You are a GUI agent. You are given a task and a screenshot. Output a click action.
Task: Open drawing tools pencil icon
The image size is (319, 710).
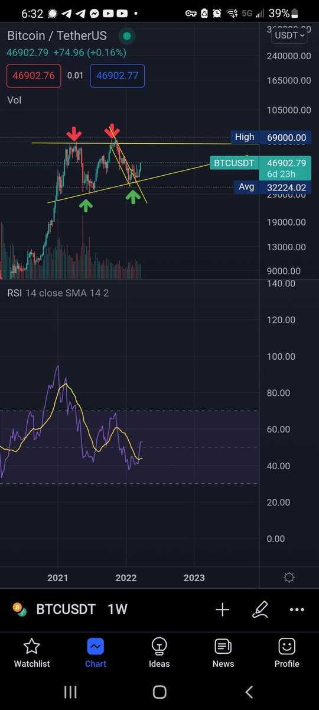point(260,609)
